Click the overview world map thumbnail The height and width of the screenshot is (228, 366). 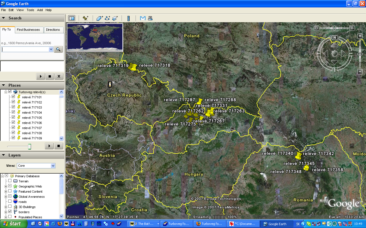point(95,37)
